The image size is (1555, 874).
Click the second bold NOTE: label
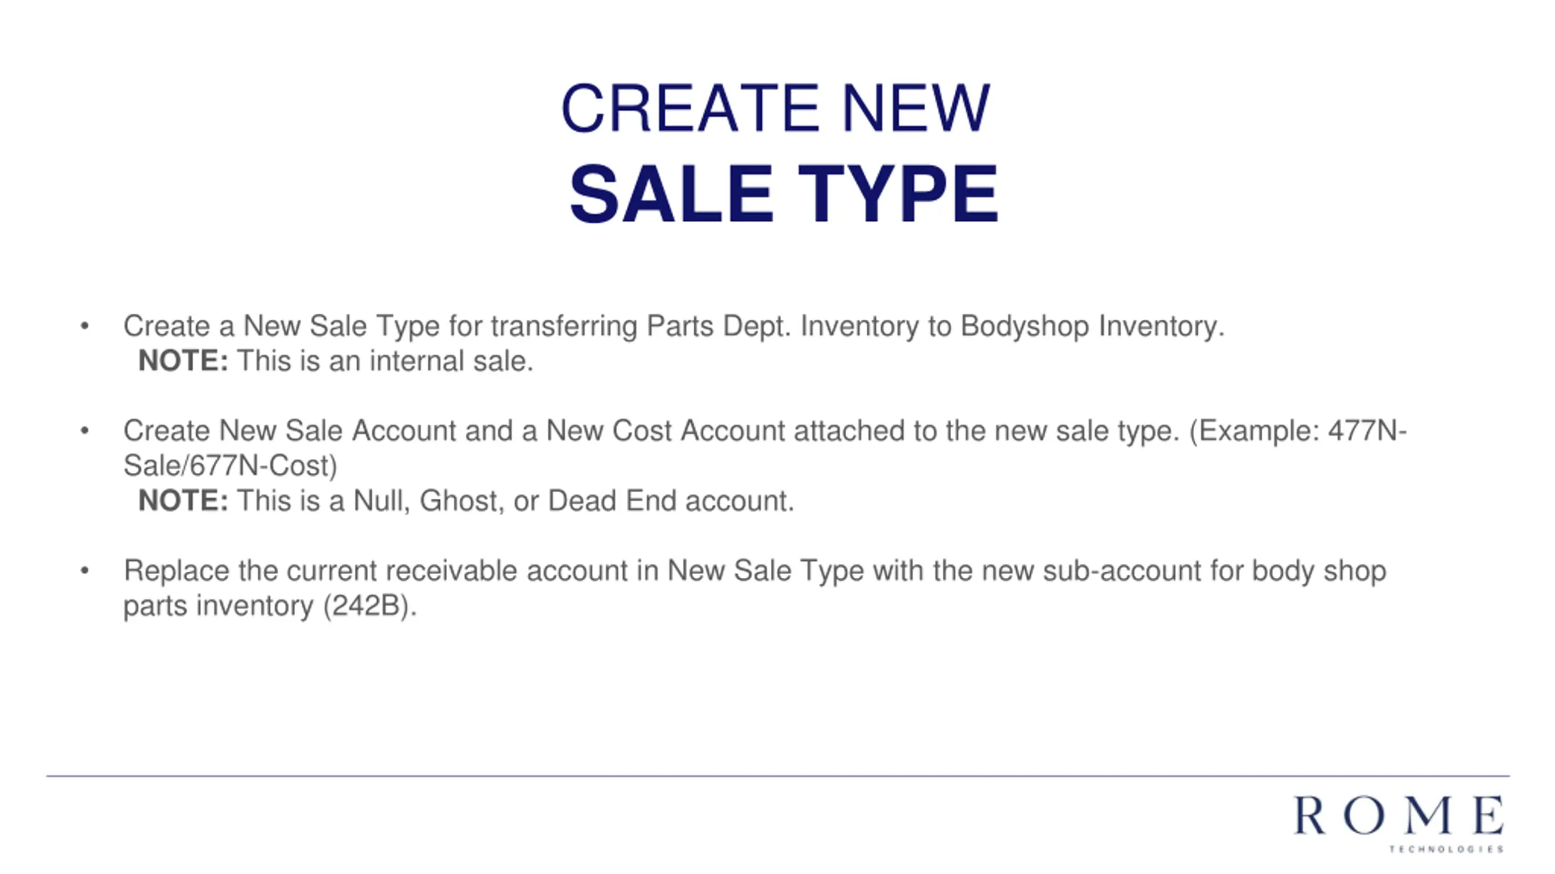183,501
